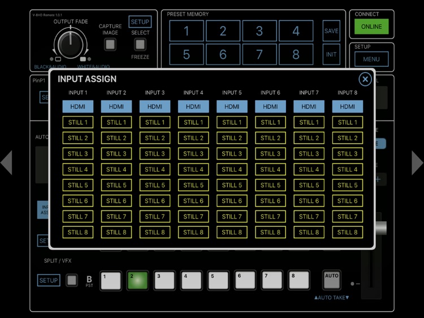
Task: Close the Input Assign dialog
Action: click(x=365, y=79)
